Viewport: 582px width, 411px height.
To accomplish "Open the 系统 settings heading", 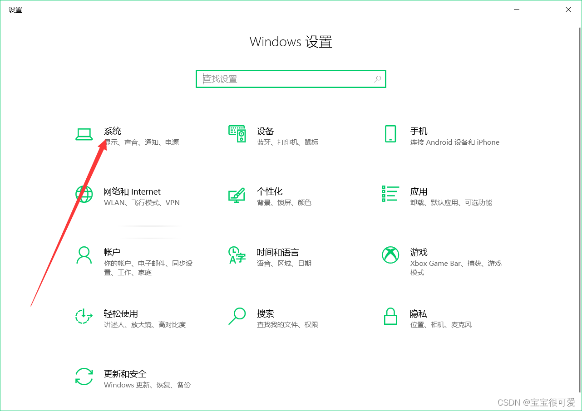I will [x=113, y=131].
